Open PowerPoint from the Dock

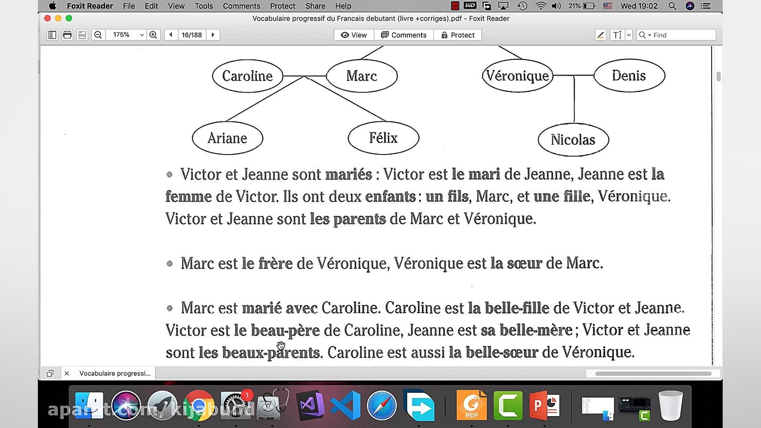[x=545, y=406]
